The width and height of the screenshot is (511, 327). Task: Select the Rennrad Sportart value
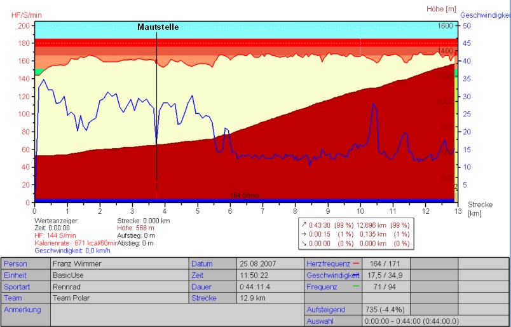(x=67, y=287)
